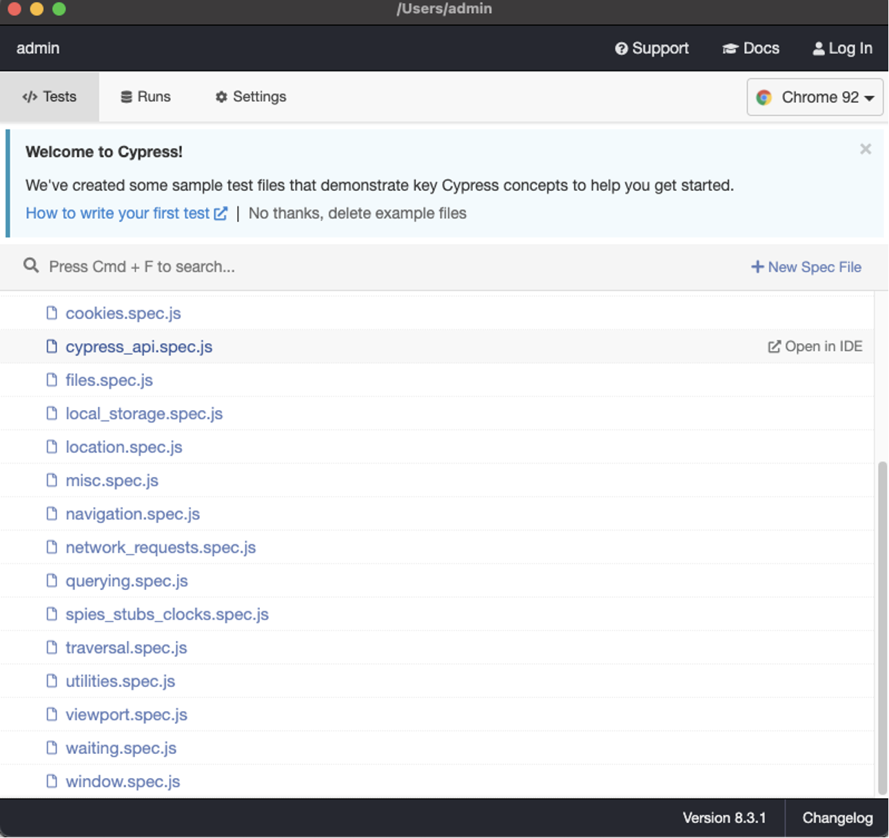The image size is (889, 838).
Task: Click the user icon beside Log In
Action: coord(819,48)
